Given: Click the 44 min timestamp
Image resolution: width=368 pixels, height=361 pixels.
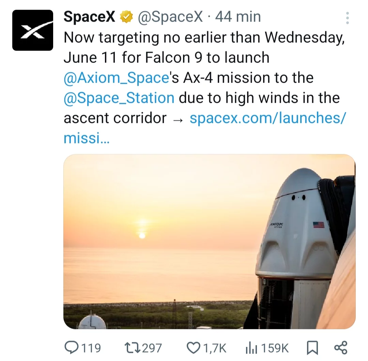Looking at the screenshot, I should [238, 17].
